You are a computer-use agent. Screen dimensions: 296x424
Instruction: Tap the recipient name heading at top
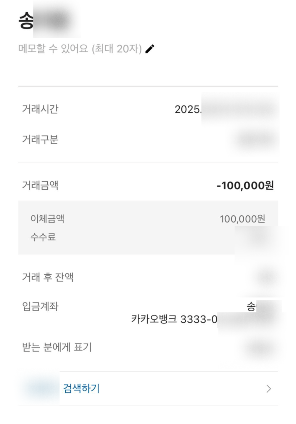coord(44,21)
